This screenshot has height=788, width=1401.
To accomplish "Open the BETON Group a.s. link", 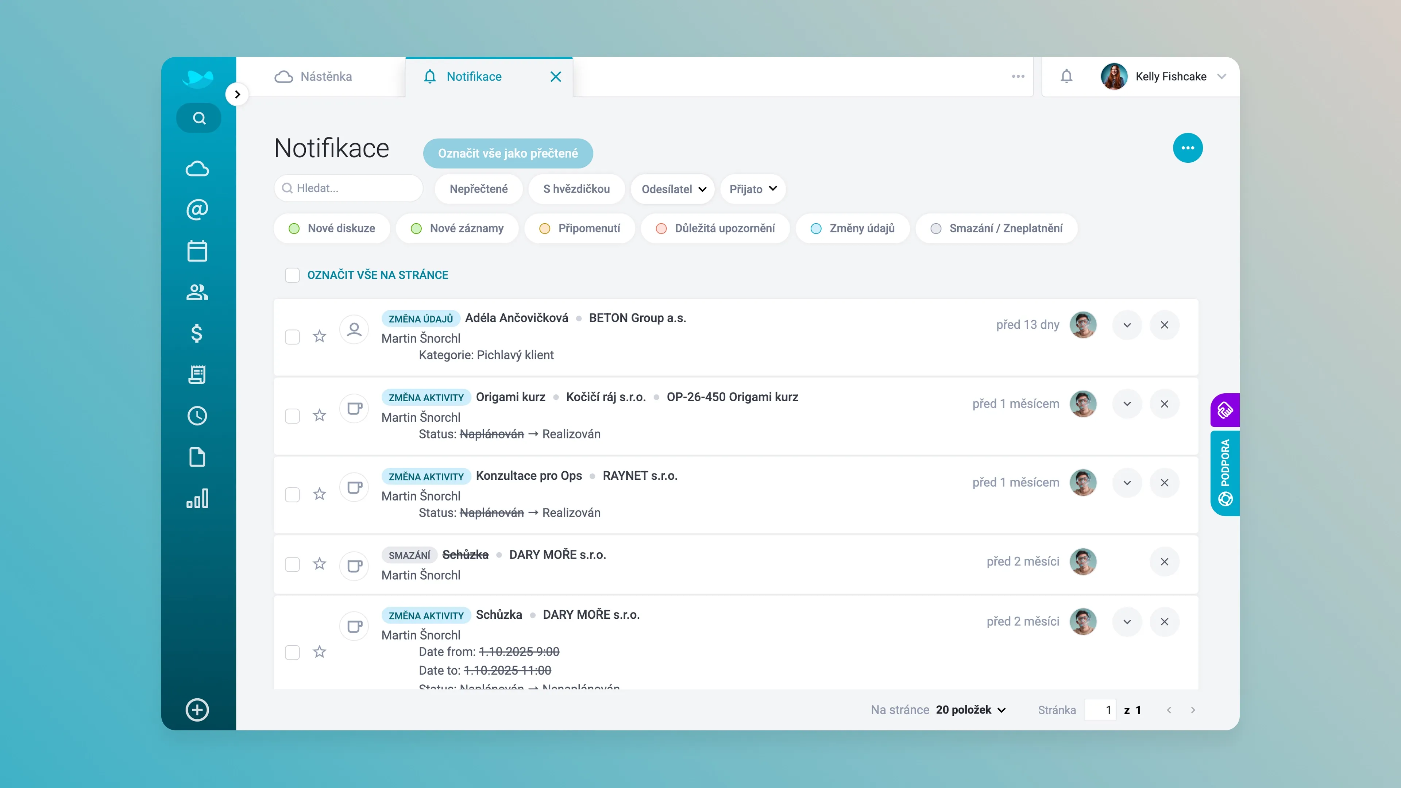I will pos(637,318).
